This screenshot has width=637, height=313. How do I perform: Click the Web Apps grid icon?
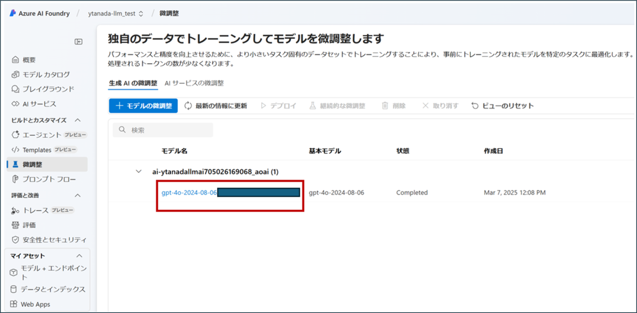[14, 305]
